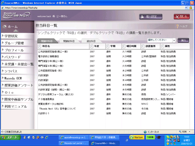Select the 専門演習3年 course row
Viewport: 195px width, 146px height.
pos(113,61)
